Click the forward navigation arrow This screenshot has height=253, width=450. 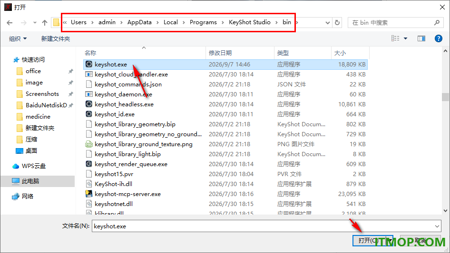pyautogui.click(x=23, y=23)
